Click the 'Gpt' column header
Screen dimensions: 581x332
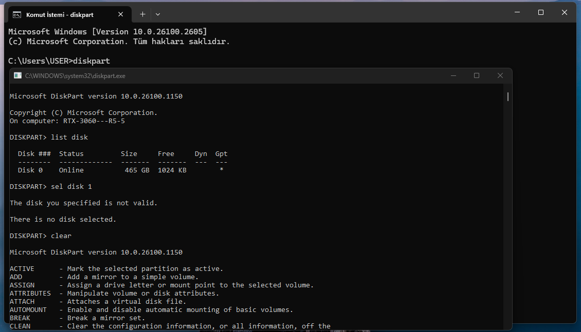(x=221, y=154)
